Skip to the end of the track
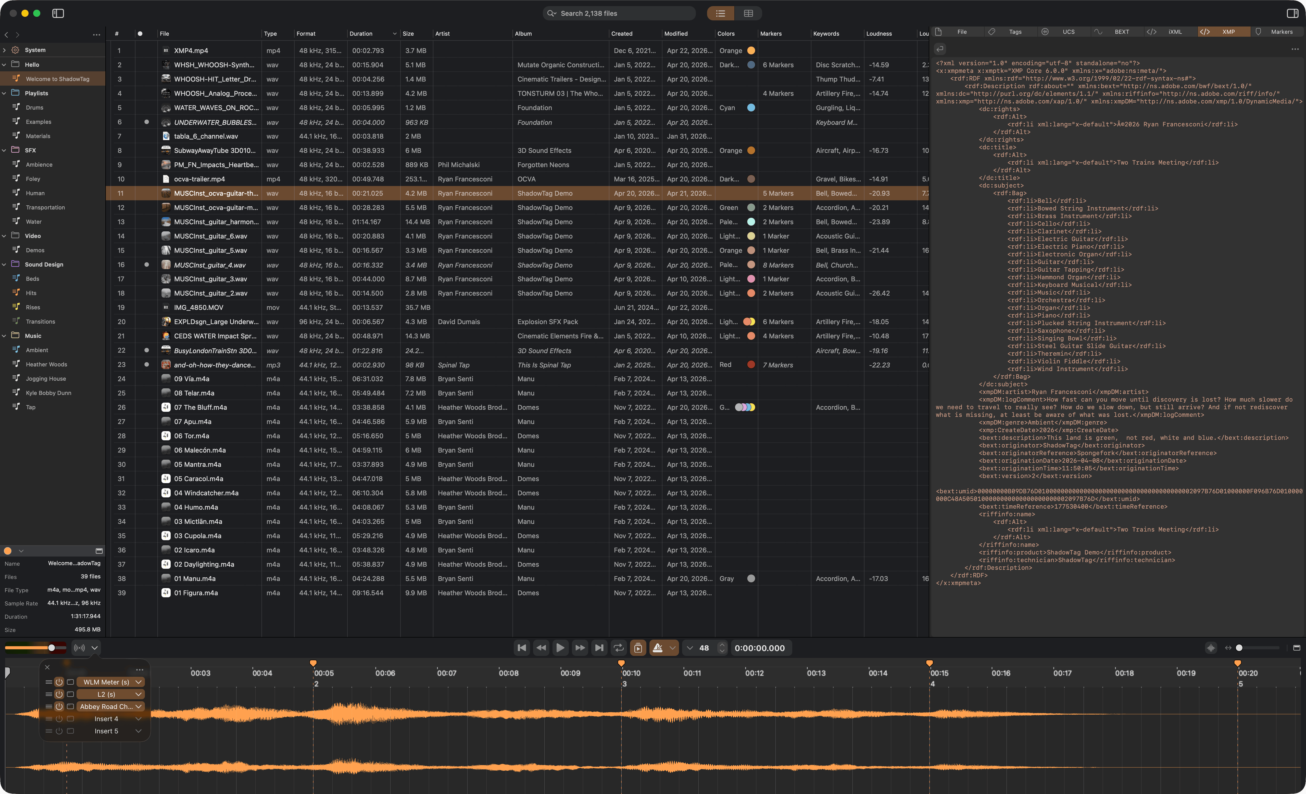The height and width of the screenshot is (794, 1306). tap(599, 648)
